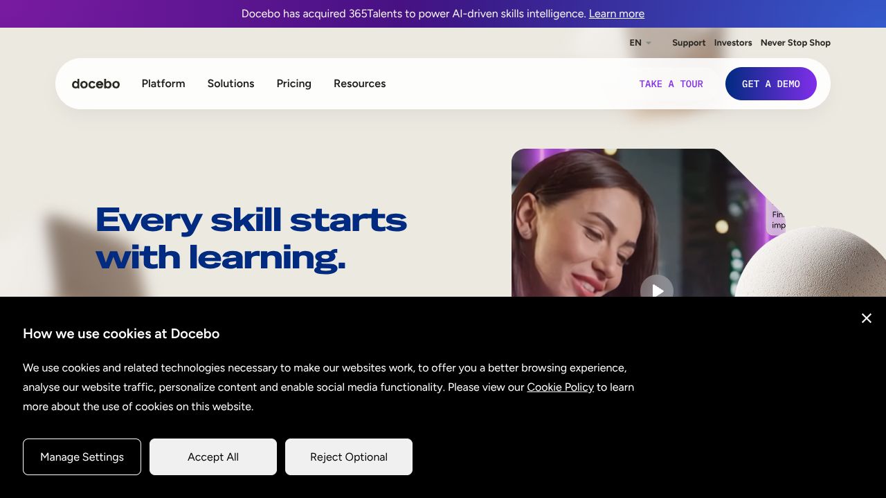Screen dimensions: 886x498
Task: Close the cookie banner with the X
Action: click(x=866, y=318)
